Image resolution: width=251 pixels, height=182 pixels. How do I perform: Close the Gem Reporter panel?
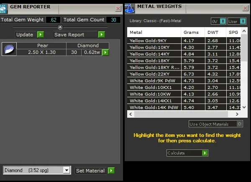pyautogui.click(x=118, y=8)
